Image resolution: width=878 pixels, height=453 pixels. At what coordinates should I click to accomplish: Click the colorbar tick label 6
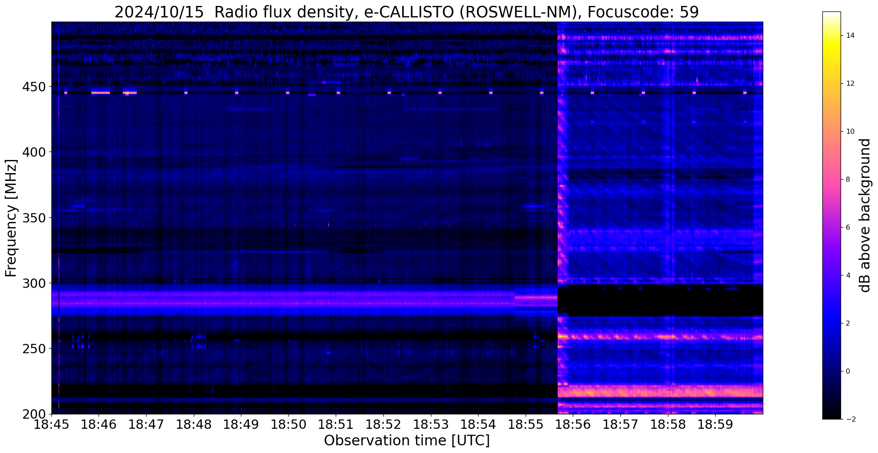[x=848, y=228]
